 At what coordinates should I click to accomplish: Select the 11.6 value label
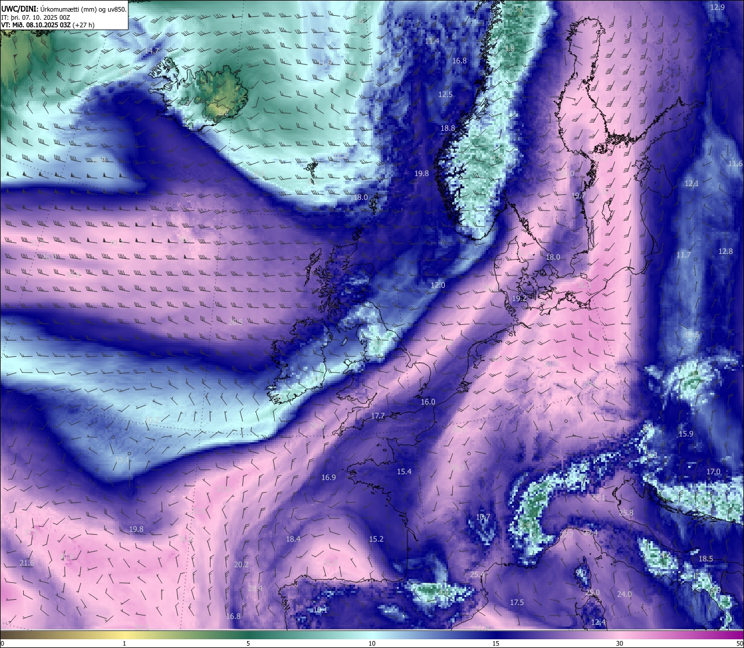pyautogui.click(x=735, y=163)
